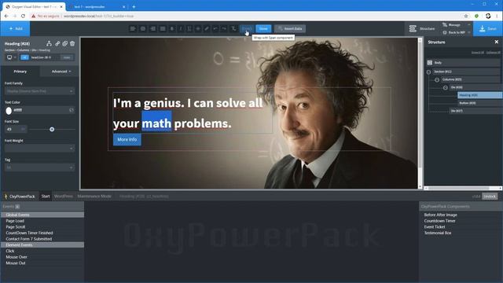Click the link wrapper icon for Heading
Image resolution: width=503 pixels, height=283 pixels.
pos(57,43)
